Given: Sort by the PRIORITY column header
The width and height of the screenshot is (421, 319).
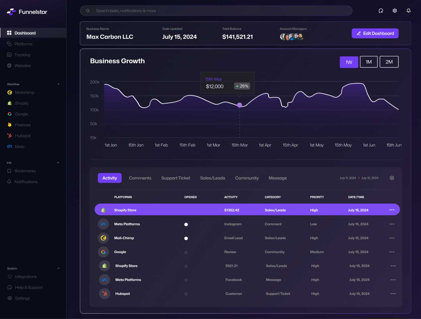Looking at the screenshot, I should [x=317, y=197].
